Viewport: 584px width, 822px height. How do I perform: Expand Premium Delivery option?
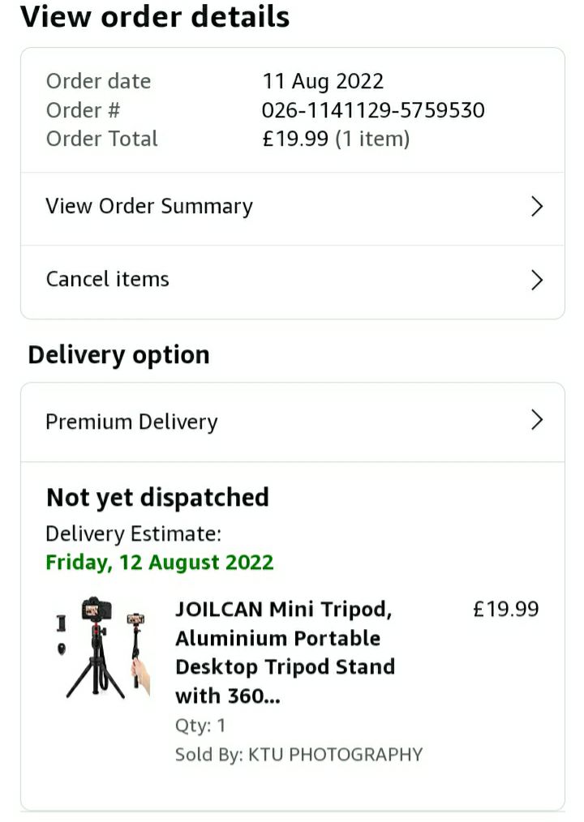coord(293,422)
